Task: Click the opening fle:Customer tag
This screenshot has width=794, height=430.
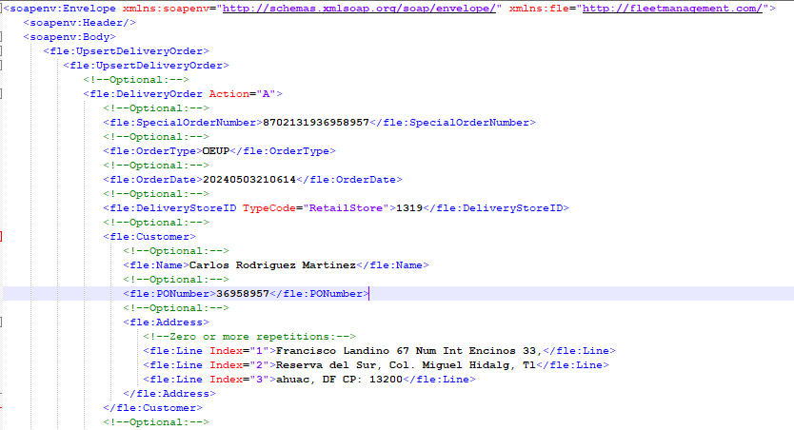Action: [x=149, y=237]
